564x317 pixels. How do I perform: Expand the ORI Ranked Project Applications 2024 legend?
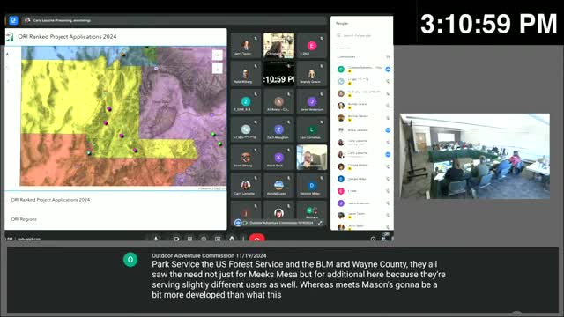(50, 200)
